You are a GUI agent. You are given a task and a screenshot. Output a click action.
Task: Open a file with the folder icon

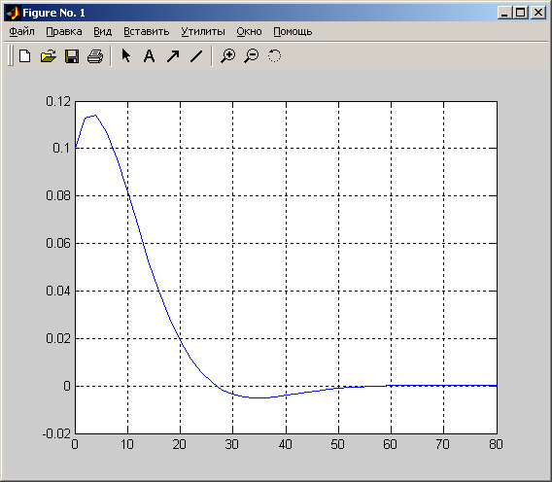tap(49, 56)
